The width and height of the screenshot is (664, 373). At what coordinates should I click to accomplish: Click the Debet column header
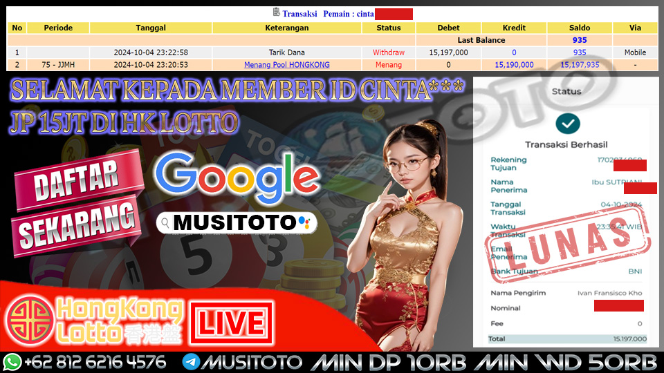pos(448,28)
